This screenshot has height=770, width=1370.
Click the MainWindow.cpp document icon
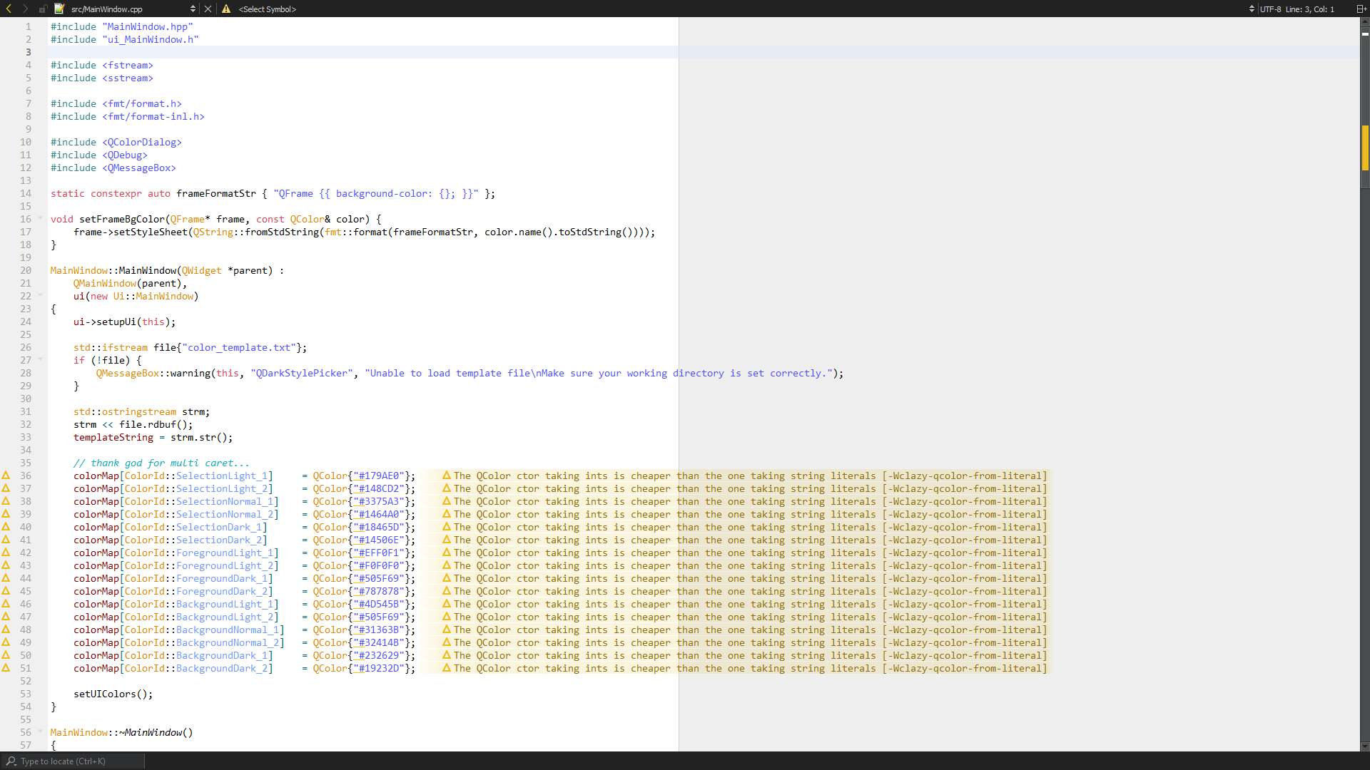59,9
